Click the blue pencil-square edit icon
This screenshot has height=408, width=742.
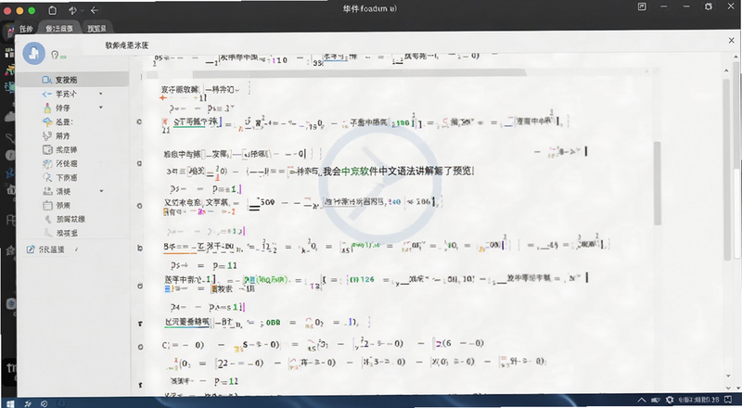(x=31, y=249)
